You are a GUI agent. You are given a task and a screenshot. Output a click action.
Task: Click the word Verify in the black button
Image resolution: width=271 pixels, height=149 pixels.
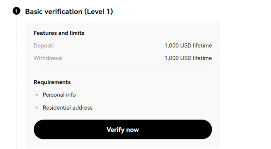pos(115,130)
